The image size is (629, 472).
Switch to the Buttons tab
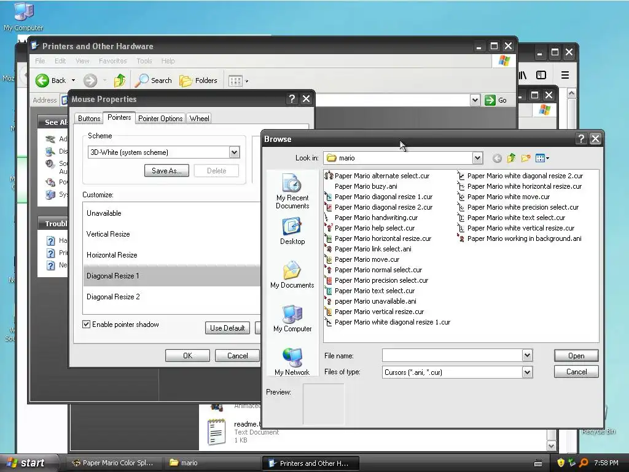pyautogui.click(x=89, y=119)
